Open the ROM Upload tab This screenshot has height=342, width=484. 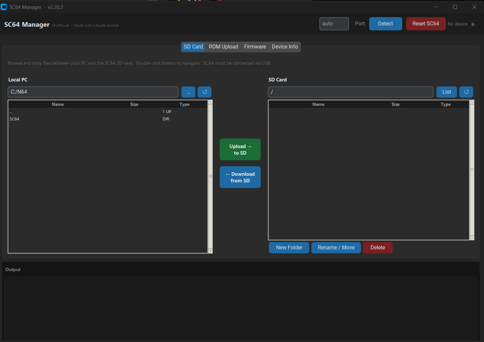point(223,47)
